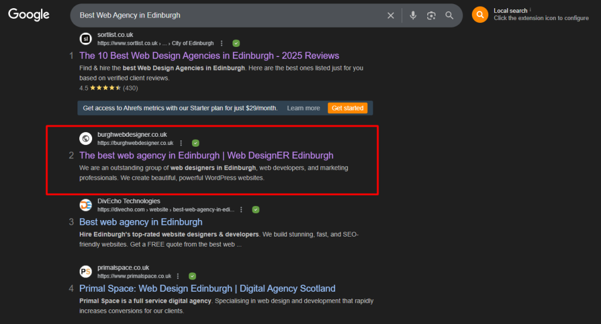This screenshot has height=324, width=601.
Task: Click the green check badge on primalspace result
Action: pos(193,276)
